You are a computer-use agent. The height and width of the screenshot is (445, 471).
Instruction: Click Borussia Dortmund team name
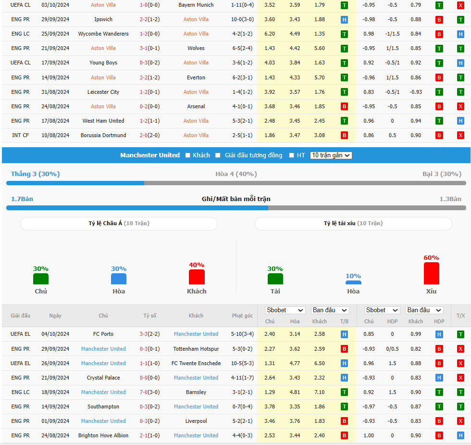coord(103,135)
